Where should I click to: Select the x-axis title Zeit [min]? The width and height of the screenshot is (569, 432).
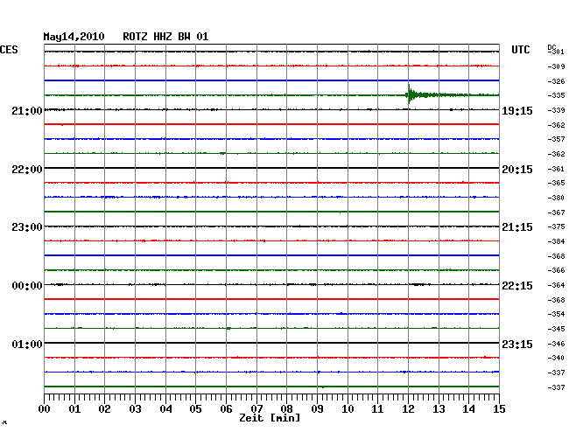(x=270, y=418)
